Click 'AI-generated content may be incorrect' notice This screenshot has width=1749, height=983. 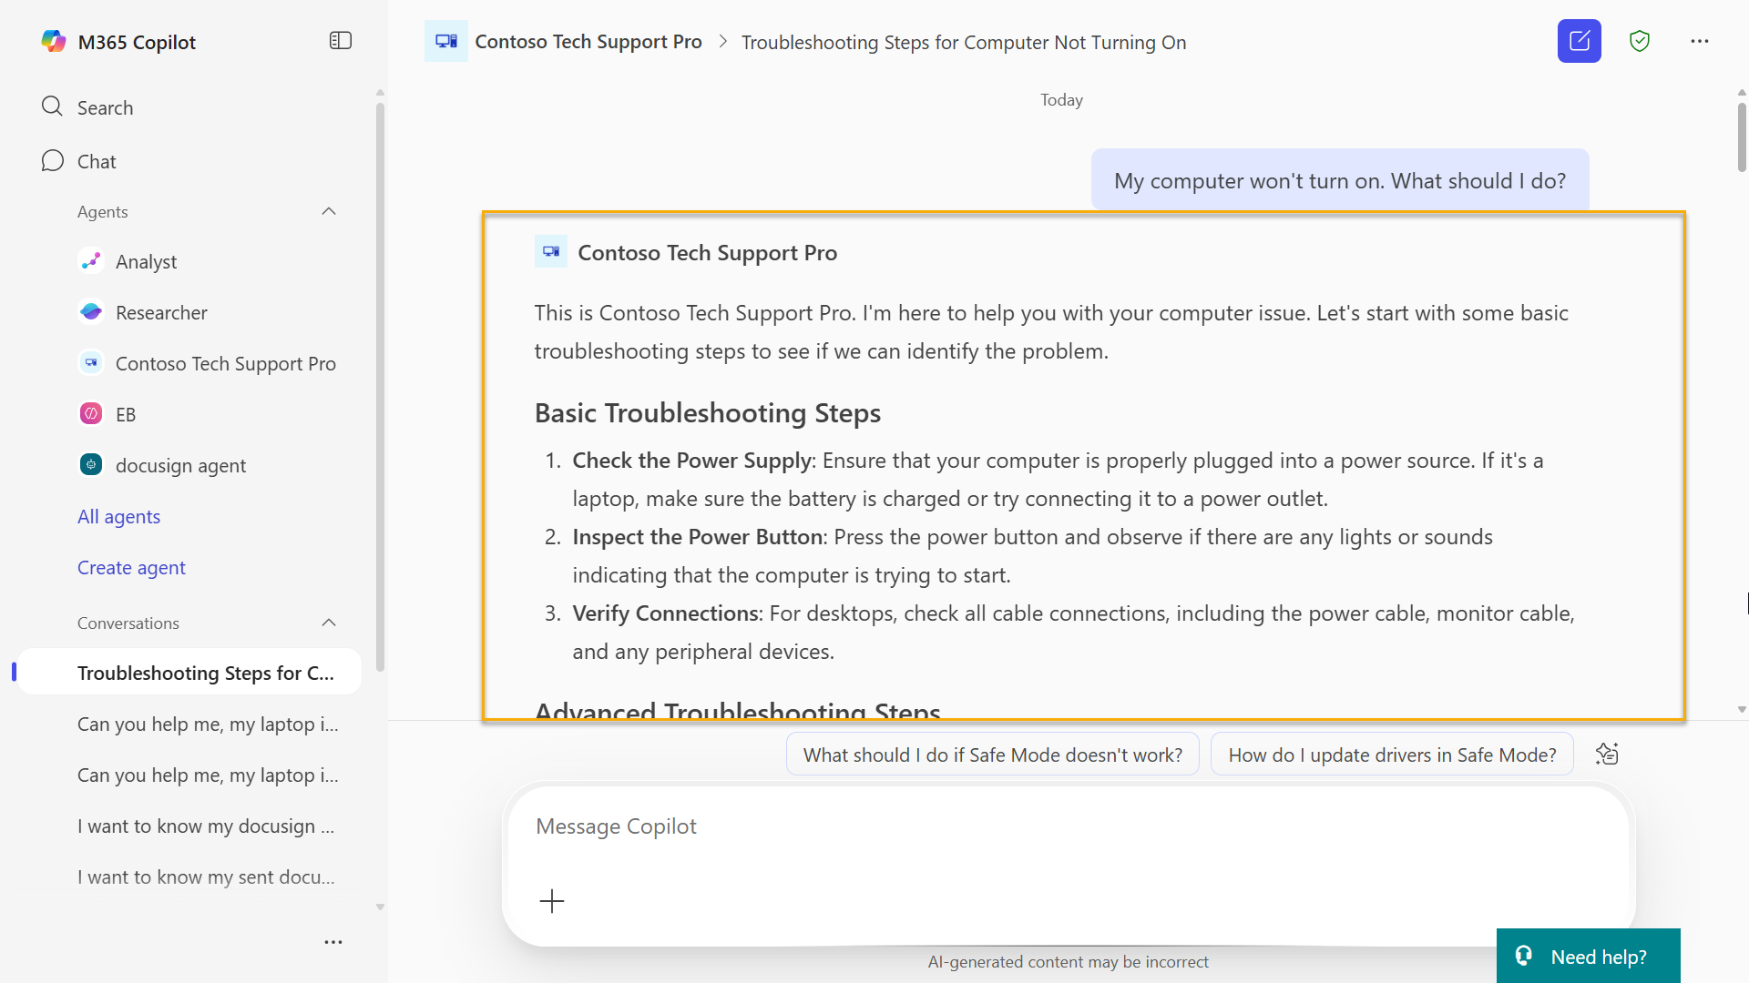tap(1068, 962)
